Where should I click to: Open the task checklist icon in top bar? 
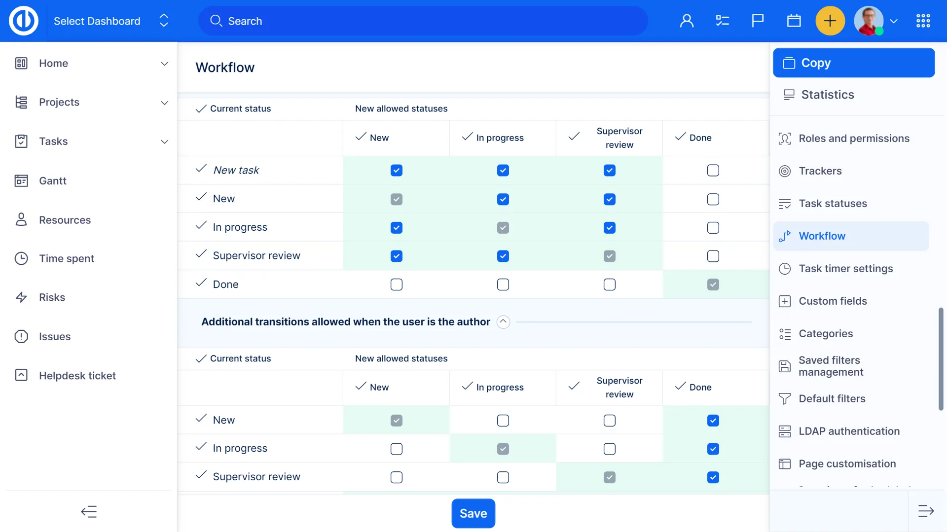coord(722,21)
